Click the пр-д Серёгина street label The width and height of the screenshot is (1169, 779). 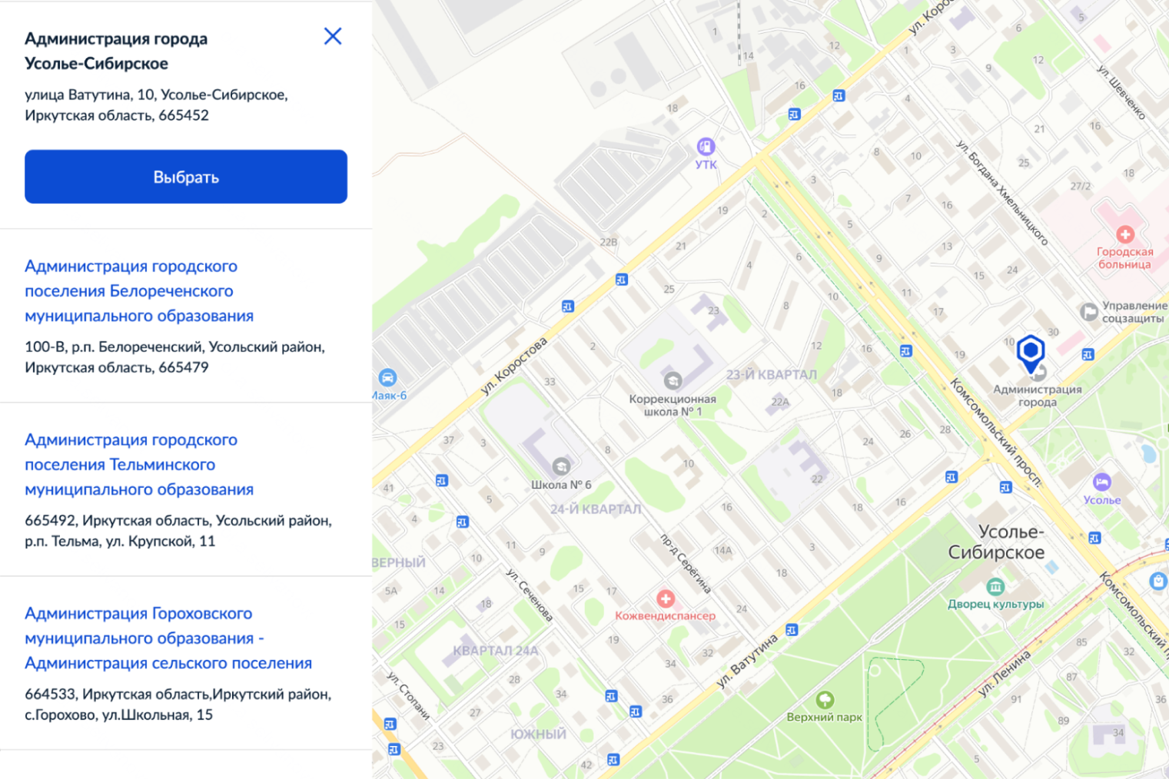686,563
